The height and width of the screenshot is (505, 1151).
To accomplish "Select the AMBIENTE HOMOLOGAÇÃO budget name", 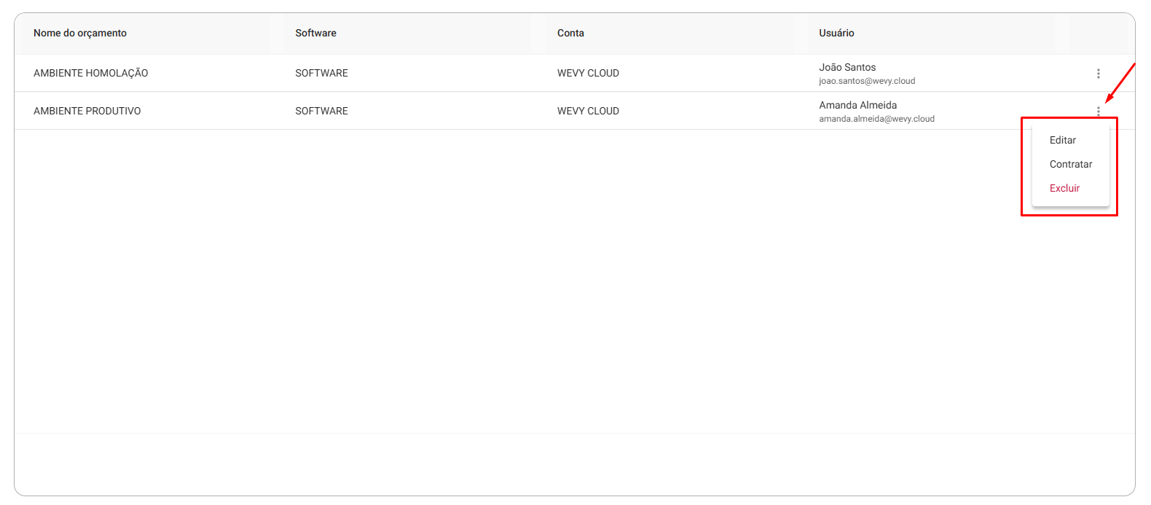I will [90, 73].
